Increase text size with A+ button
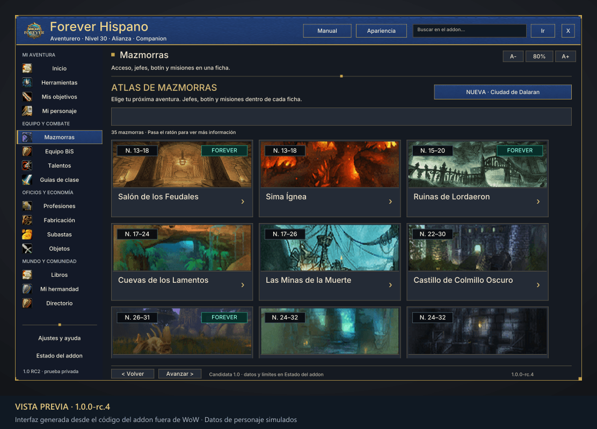The image size is (597, 429). tap(565, 56)
